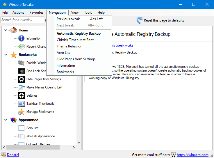Image resolution: width=214 pixels, height=158 pixels.
Task: Select Bookmarks in Navigation menu
Action: click(79, 72)
